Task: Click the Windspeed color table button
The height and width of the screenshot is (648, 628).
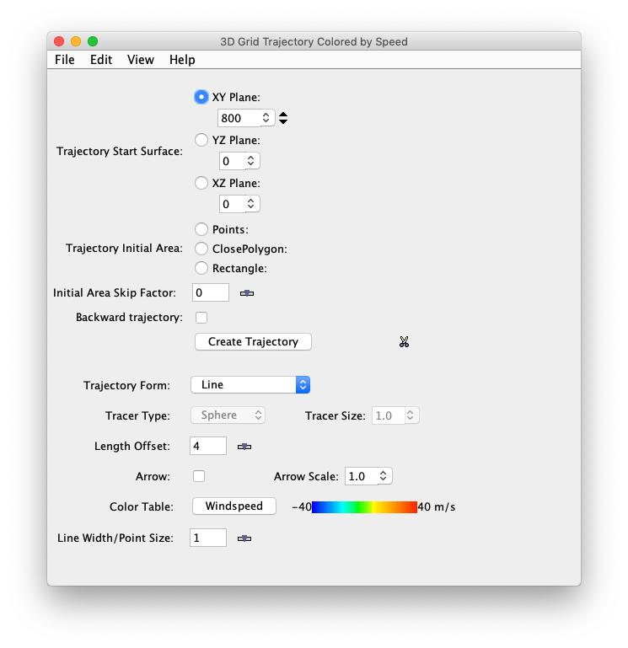Action: pyautogui.click(x=233, y=506)
